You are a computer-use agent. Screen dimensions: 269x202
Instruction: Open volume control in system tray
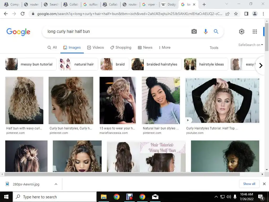click(x=229, y=197)
